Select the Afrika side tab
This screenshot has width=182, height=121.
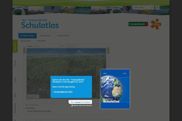[x=15, y=95]
